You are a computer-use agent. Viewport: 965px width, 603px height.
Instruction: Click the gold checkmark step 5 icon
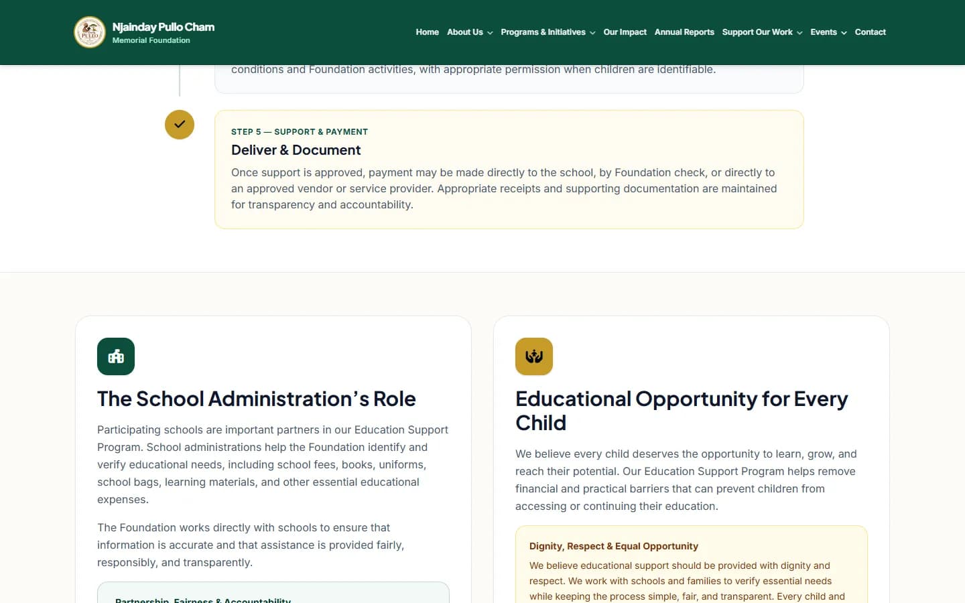tap(180, 125)
